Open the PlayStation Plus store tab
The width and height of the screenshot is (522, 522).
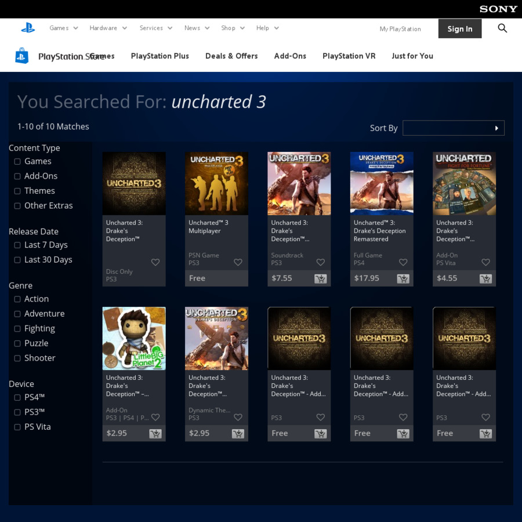(x=160, y=56)
